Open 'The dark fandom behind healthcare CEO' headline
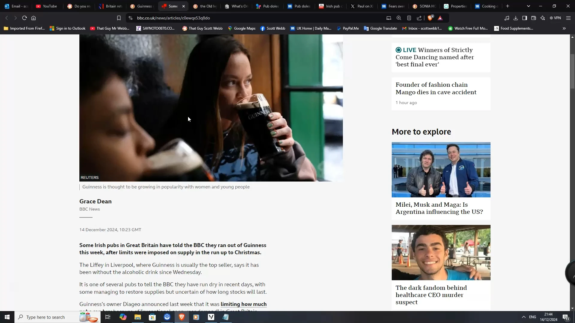This screenshot has height=323, width=575. (431, 295)
